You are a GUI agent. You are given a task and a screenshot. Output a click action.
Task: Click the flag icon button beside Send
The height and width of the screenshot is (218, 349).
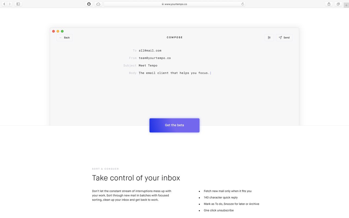point(269,38)
